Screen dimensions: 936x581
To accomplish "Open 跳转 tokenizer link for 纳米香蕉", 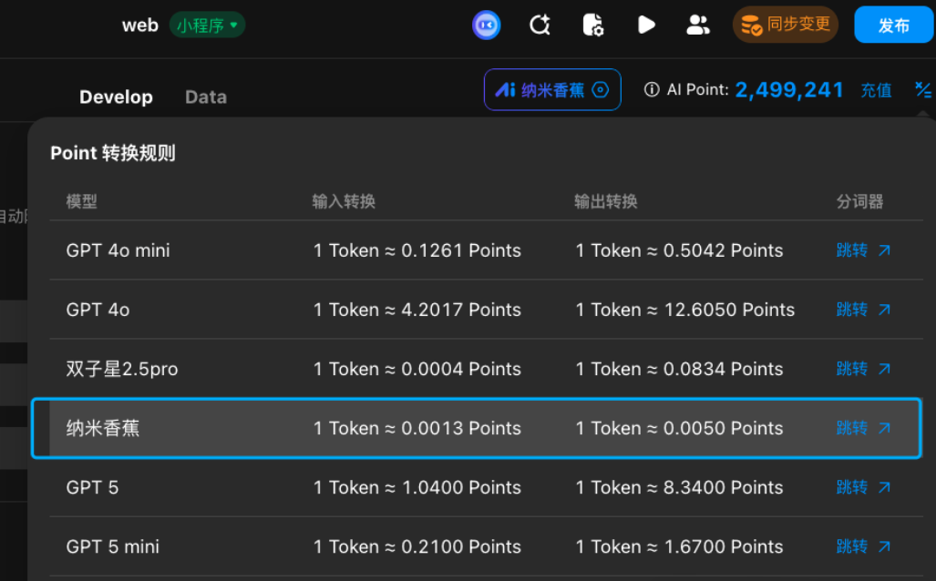I will click(863, 428).
